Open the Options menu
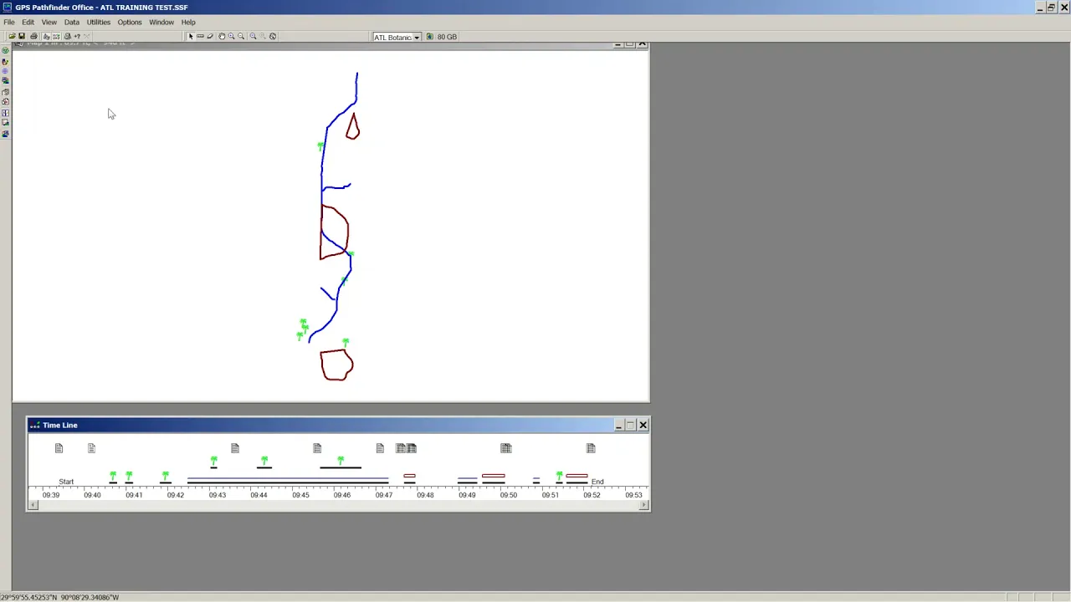 pos(130,22)
